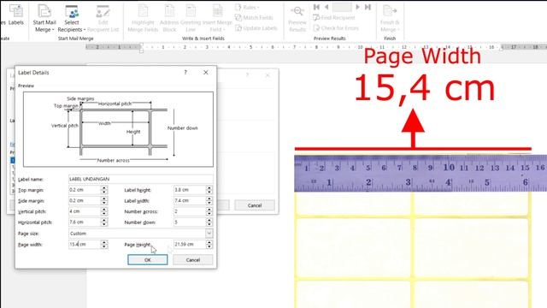Adjust Page Height spinner arrows
547x308 pixels.
click(209, 245)
